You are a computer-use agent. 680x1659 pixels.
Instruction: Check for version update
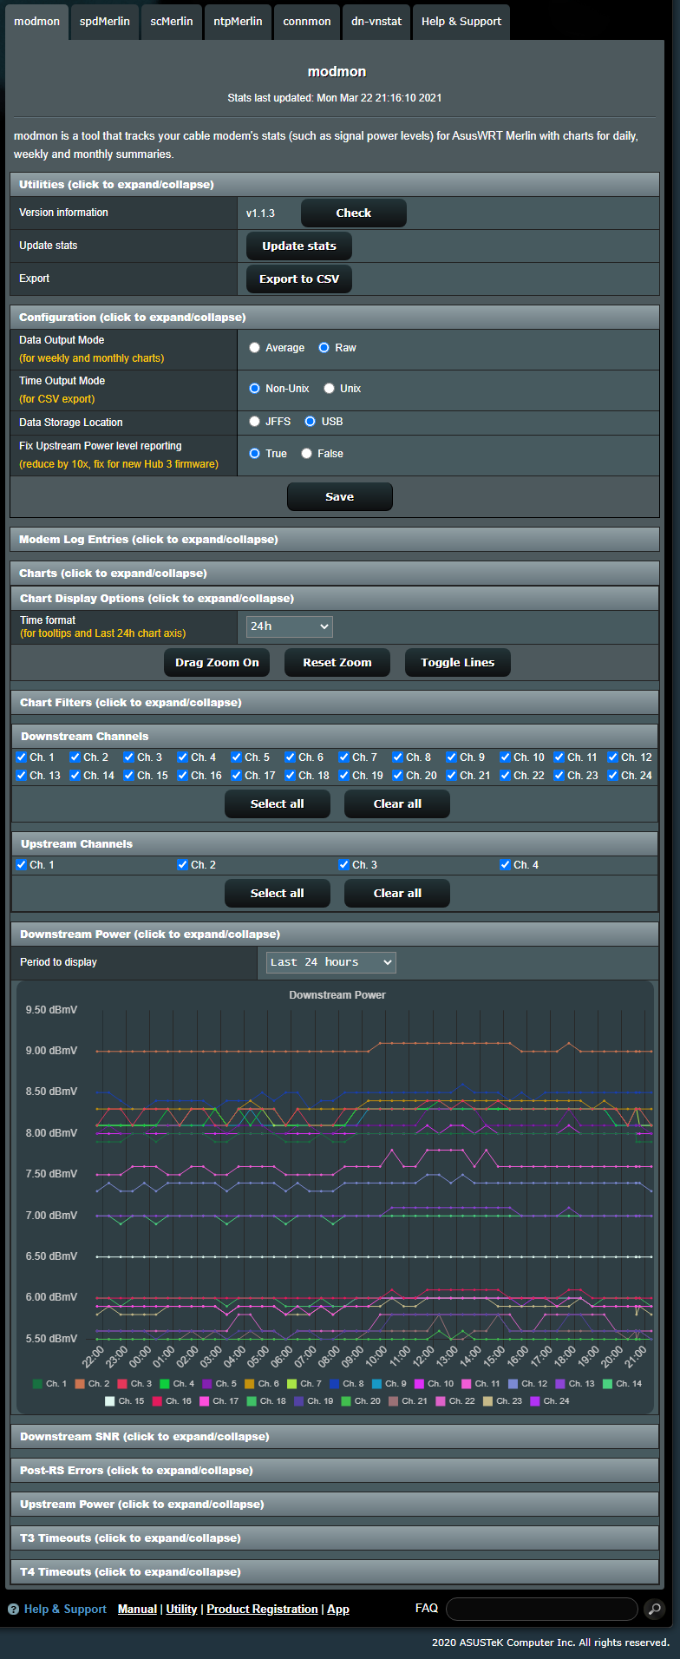[354, 213]
